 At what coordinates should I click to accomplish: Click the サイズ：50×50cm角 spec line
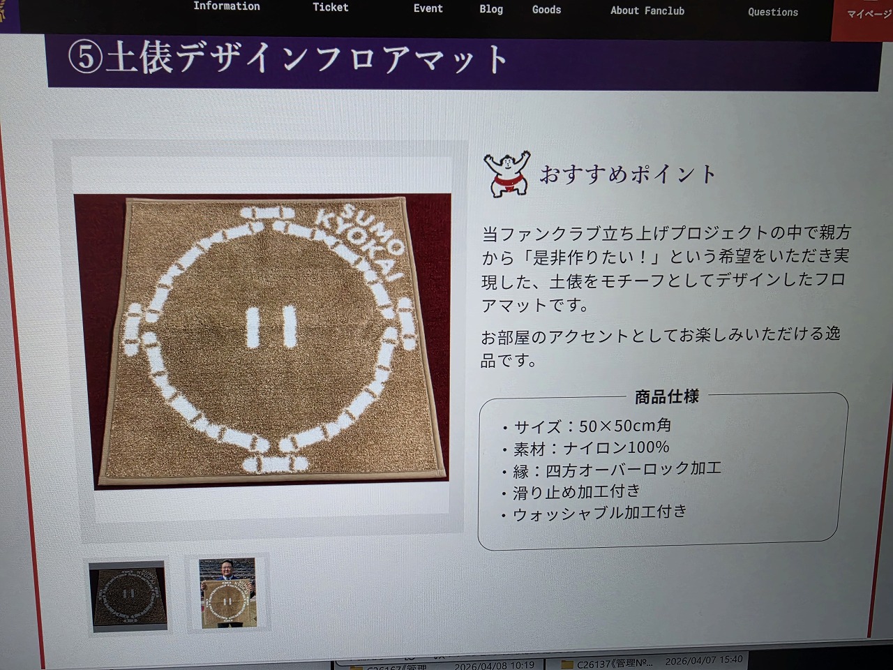(592, 426)
